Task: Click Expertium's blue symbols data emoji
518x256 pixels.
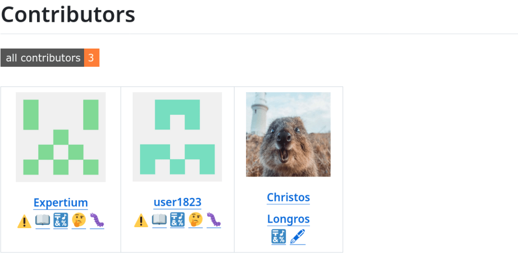Action: click(x=60, y=221)
